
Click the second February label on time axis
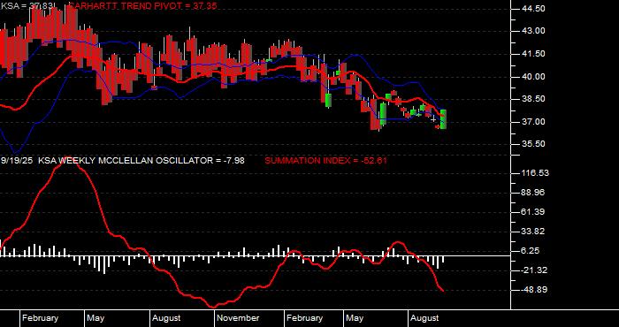304,318
